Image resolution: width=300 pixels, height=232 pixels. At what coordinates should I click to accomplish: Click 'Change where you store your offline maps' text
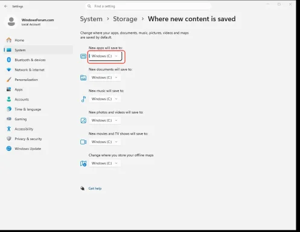click(121, 155)
